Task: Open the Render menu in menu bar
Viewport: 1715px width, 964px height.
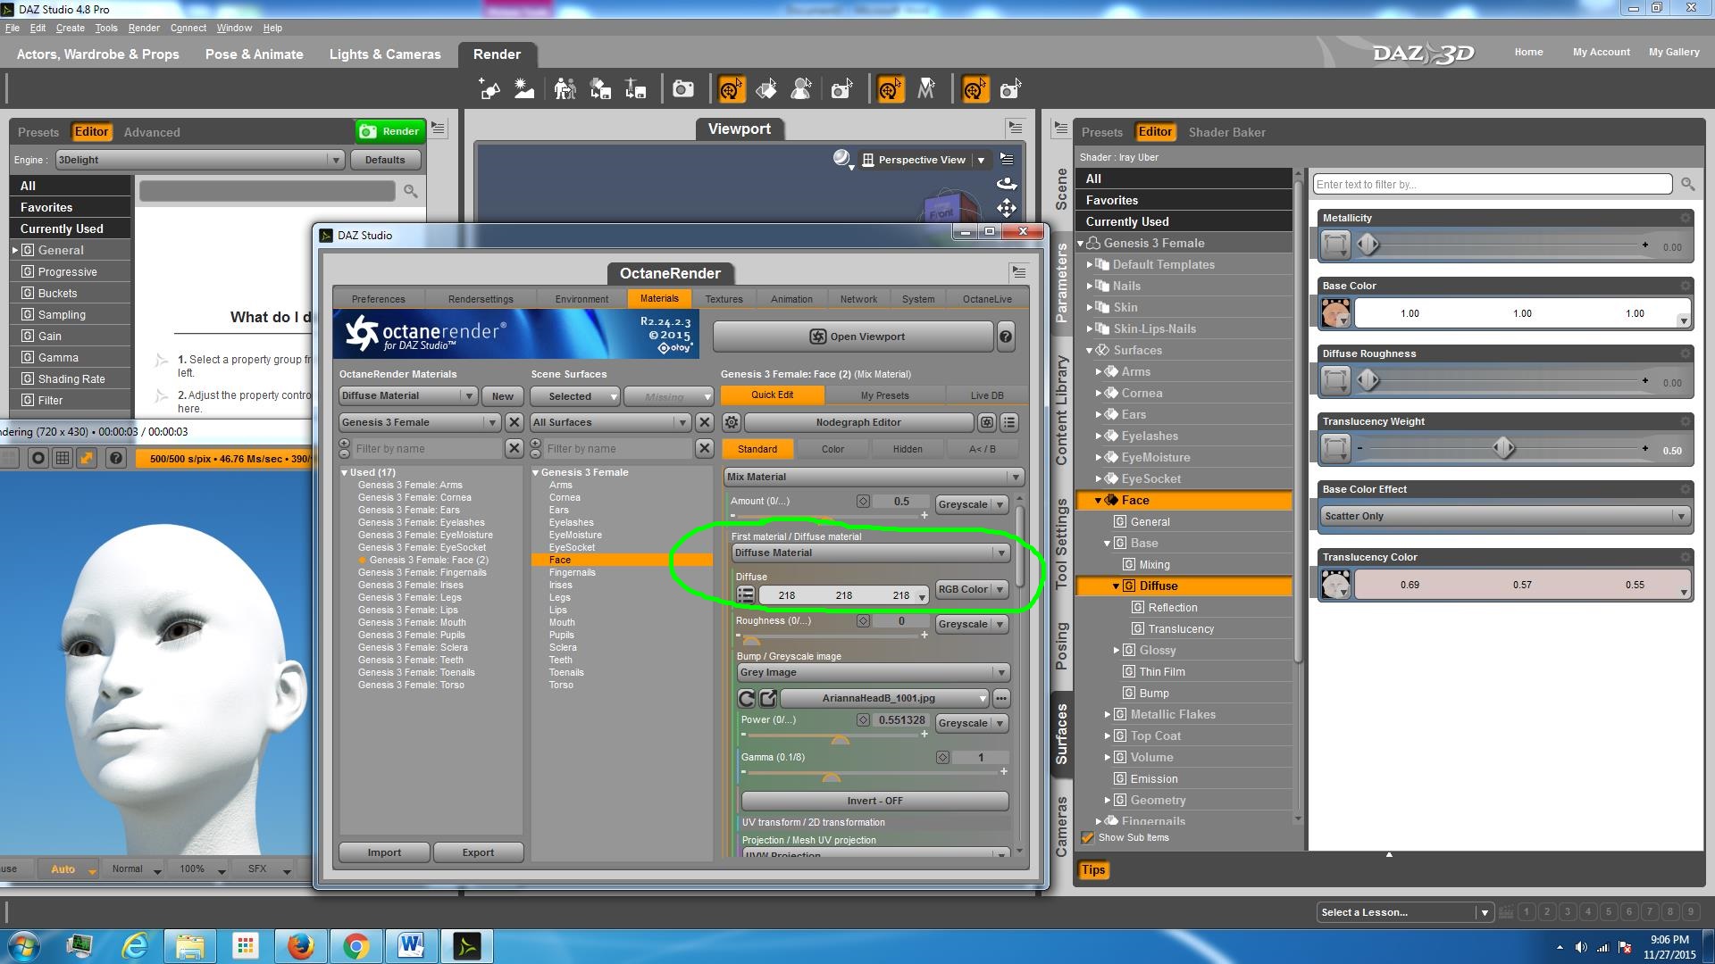Action: click(143, 28)
